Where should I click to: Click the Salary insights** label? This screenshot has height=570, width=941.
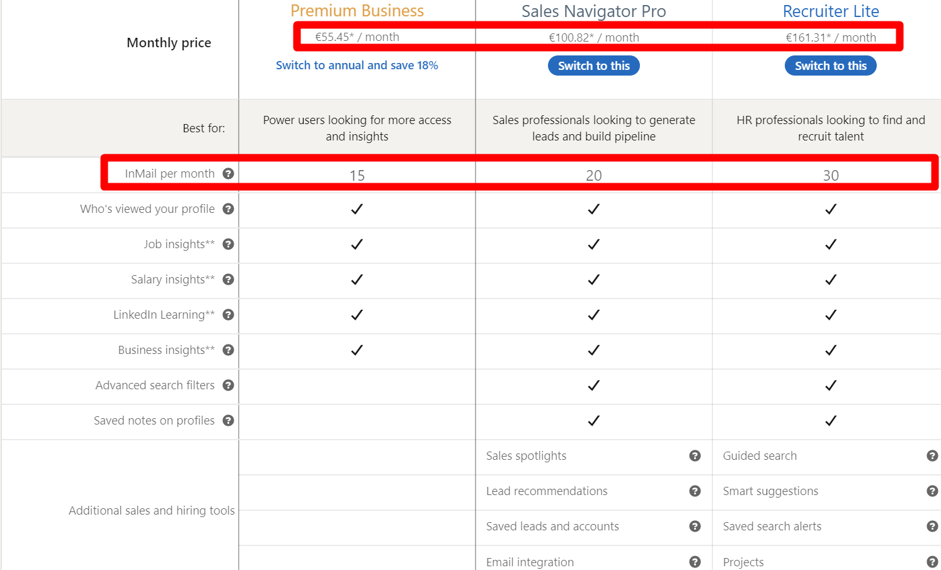click(x=173, y=279)
